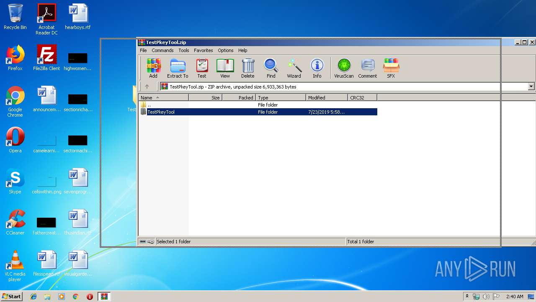Screen dimensions: 536x302
Task: Open the Tools menu
Action: tap(184, 50)
